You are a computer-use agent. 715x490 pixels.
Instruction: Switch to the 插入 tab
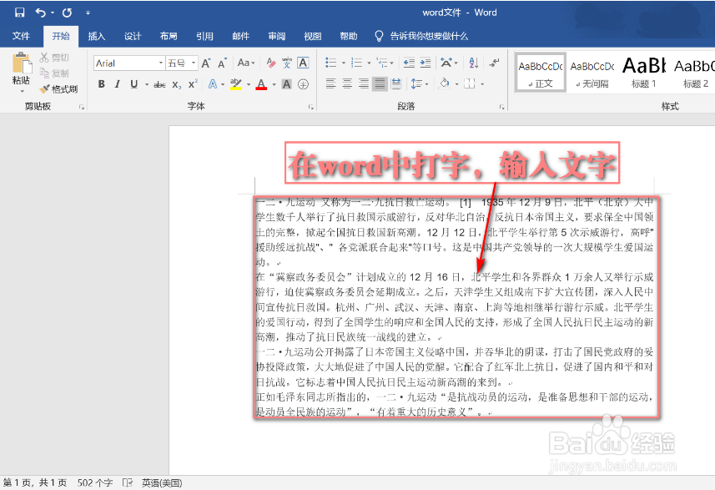[97, 36]
